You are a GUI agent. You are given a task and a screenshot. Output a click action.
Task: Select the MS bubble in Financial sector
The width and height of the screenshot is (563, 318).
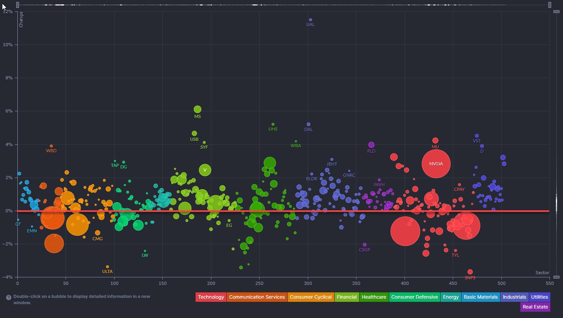tap(198, 109)
